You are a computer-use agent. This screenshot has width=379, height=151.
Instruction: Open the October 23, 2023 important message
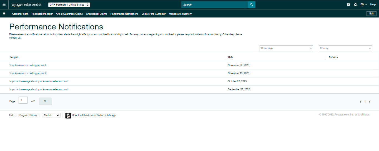pos(39,81)
